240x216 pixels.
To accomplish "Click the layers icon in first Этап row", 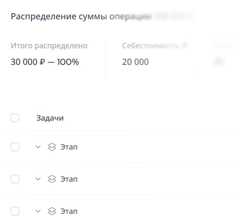I will tap(52, 147).
